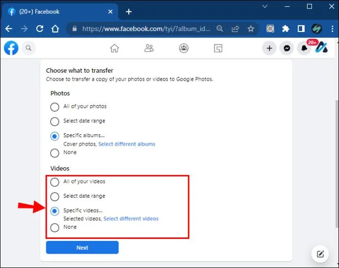Maximize the browser window
Screen dimensions: 339x268
click(310, 6)
